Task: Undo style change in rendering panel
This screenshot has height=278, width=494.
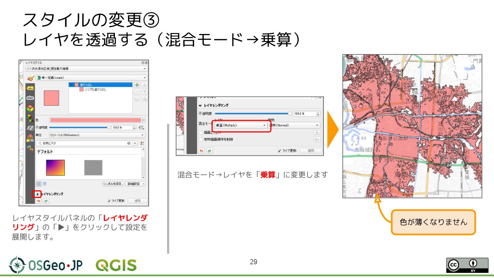Action: click(201, 151)
